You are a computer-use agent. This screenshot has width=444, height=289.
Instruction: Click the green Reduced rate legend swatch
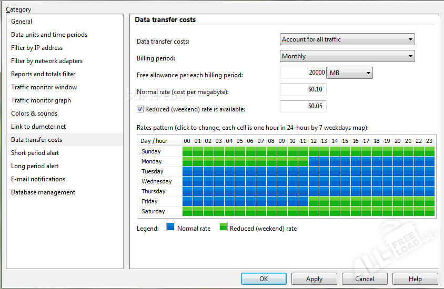coord(224,228)
